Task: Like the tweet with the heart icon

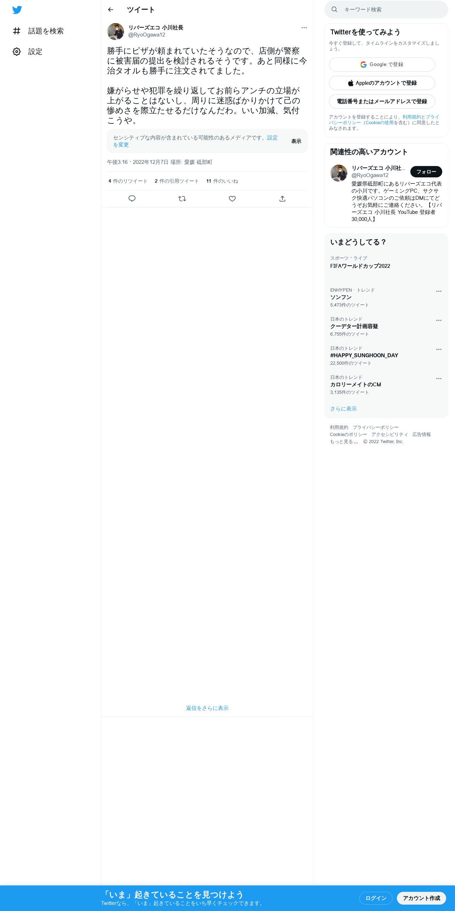Action: [232, 199]
